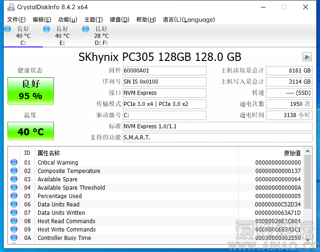Viewport: 320px width, 252px height.
Task: Click the PCIe 3.0 x4 transfer mode field
Action: coord(165,104)
